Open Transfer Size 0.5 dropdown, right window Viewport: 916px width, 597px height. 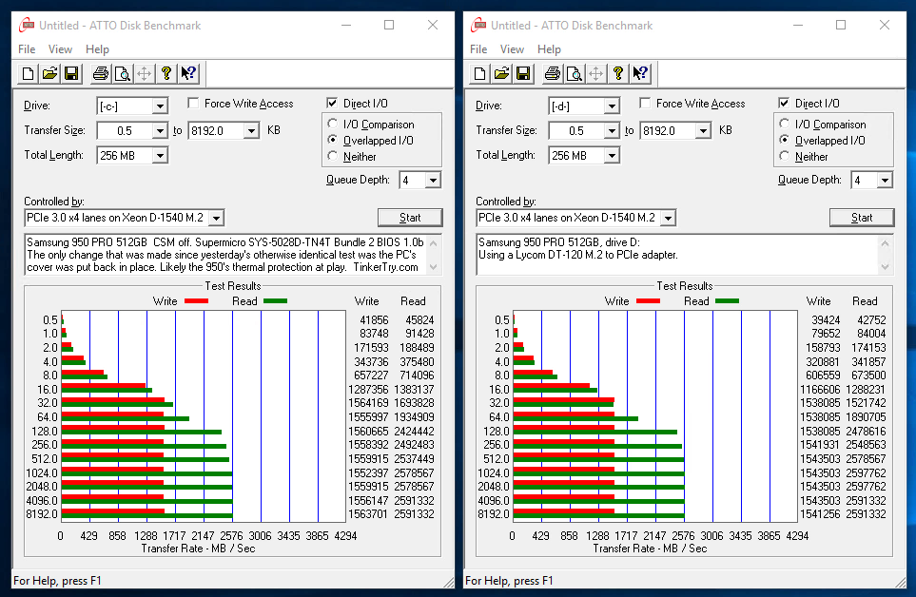click(612, 131)
